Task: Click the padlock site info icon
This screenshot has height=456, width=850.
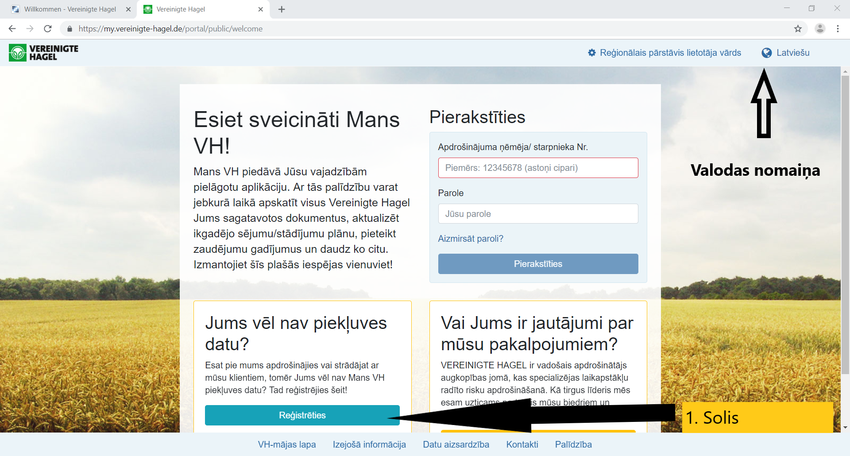Action: coord(70,29)
